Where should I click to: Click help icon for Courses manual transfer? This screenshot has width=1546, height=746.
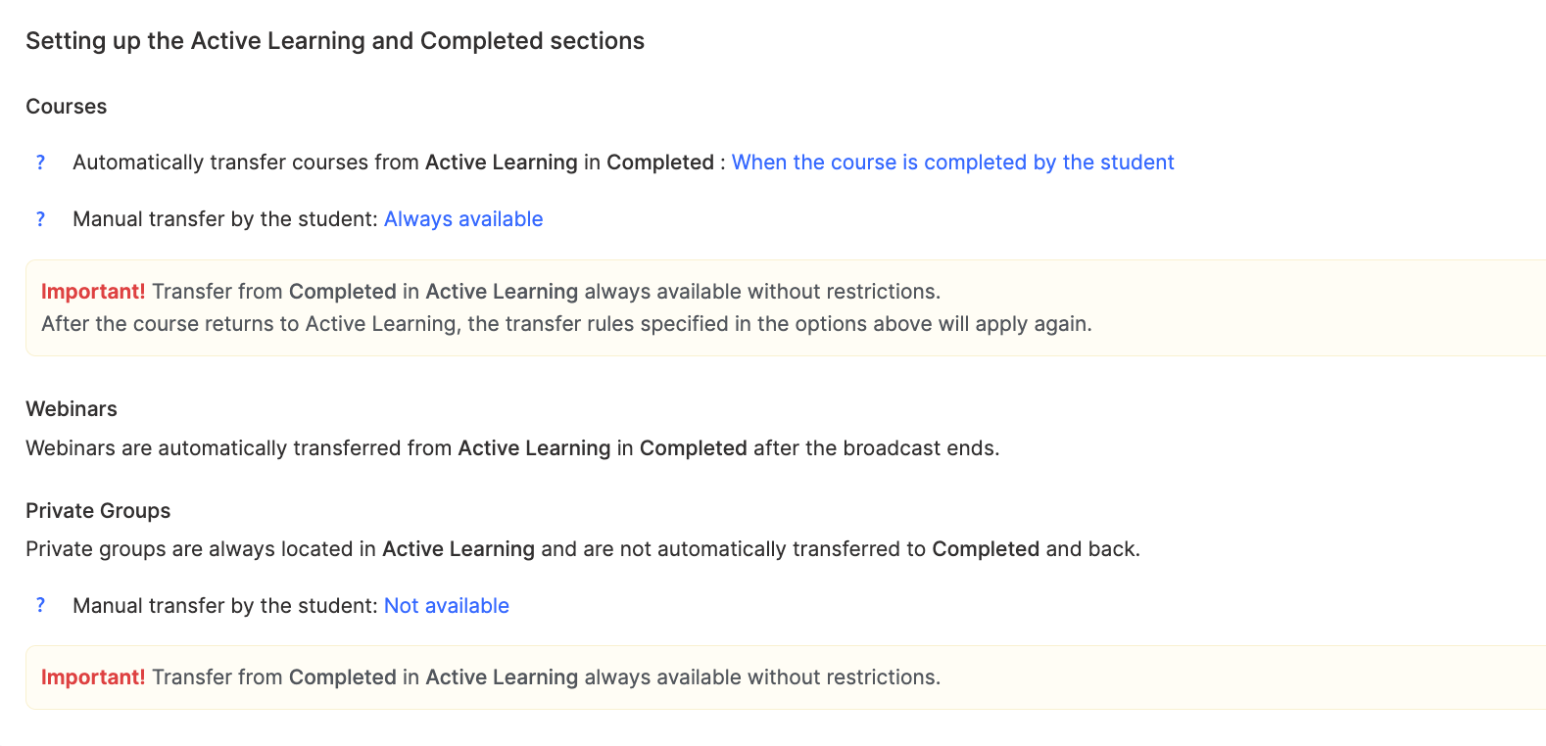pos(40,219)
